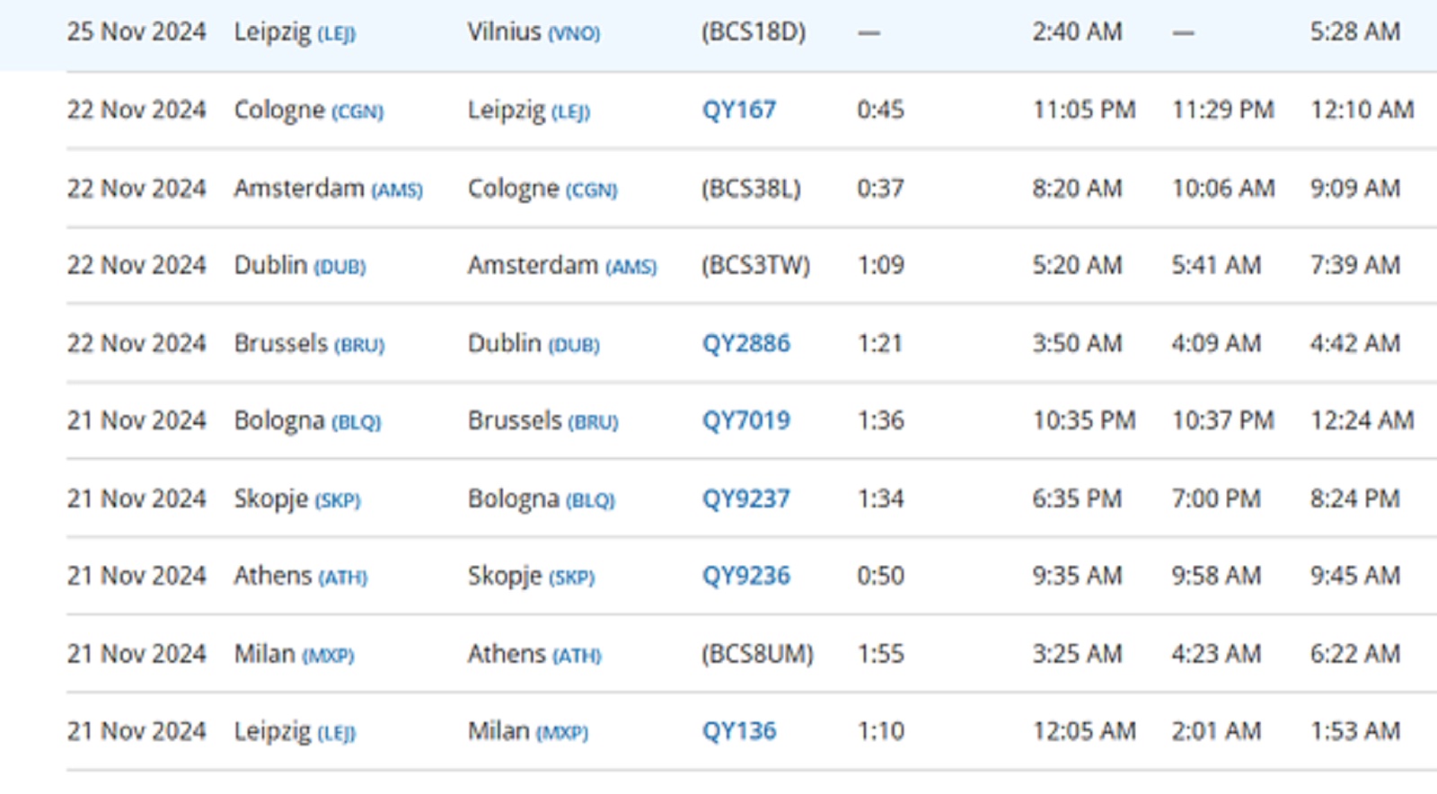Select the 25 Nov 2024 Leipzig–Vilnius row
The width and height of the screenshot is (1437, 794).
coord(135,32)
